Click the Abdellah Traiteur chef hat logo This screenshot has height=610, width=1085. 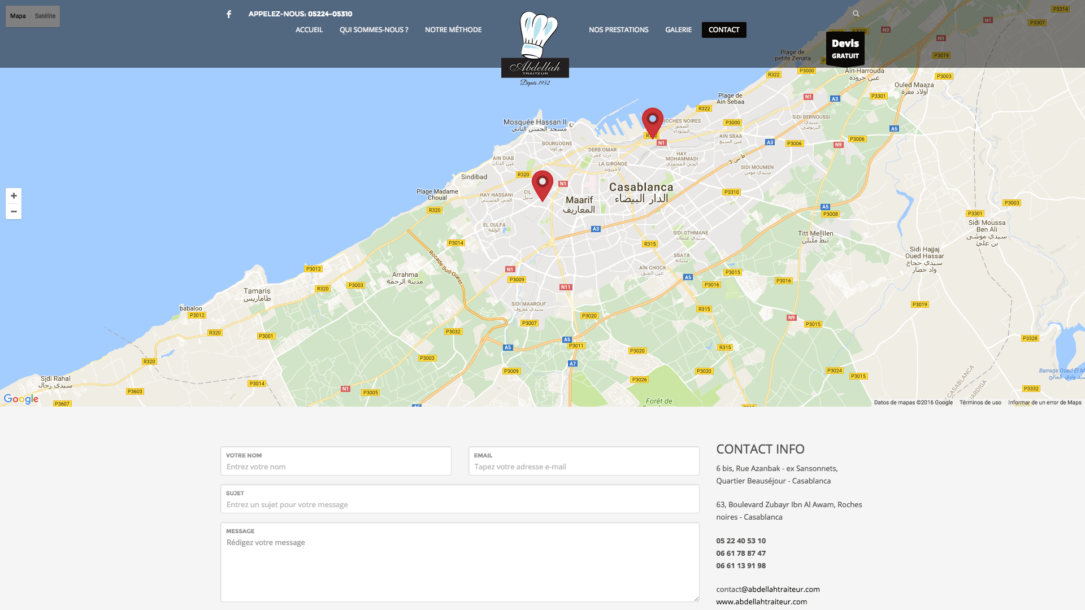535,49
